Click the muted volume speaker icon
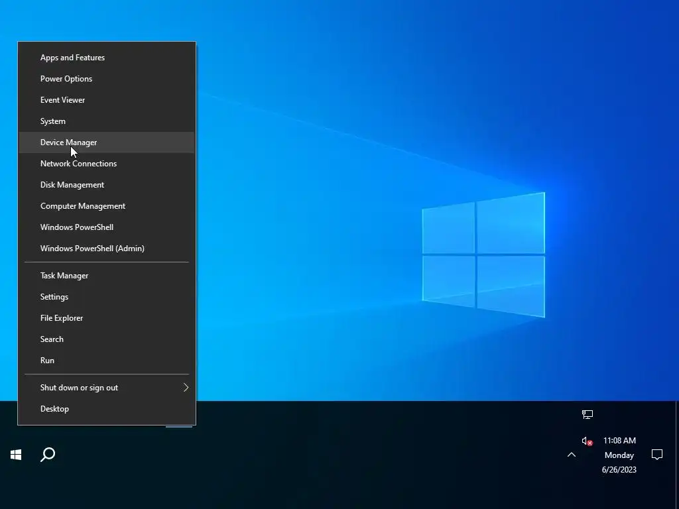 coord(587,441)
